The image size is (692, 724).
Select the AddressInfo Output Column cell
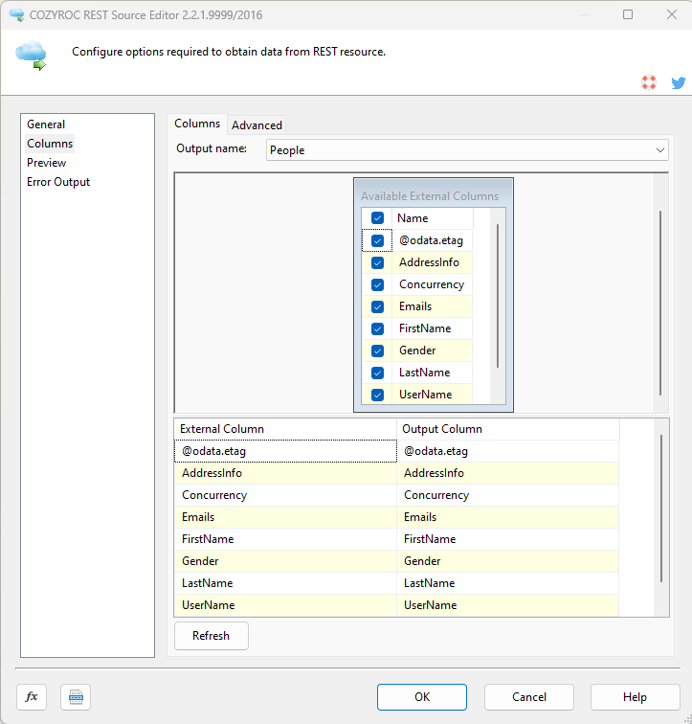pos(507,473)
